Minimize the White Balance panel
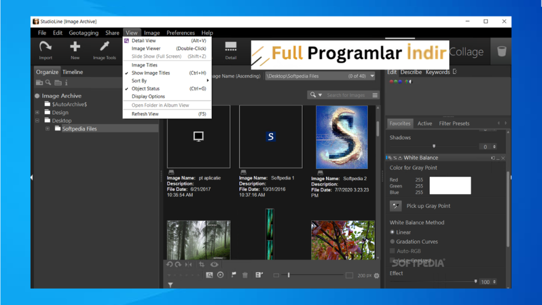 pos(498,158)
